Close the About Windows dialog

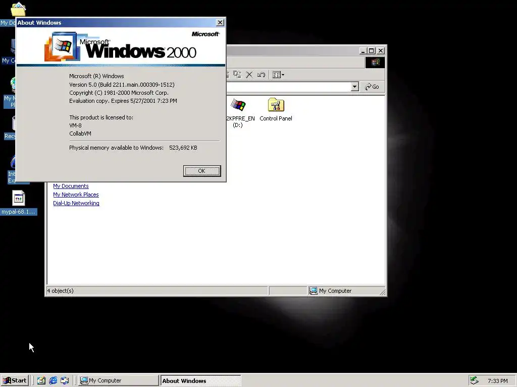point(220,22)
